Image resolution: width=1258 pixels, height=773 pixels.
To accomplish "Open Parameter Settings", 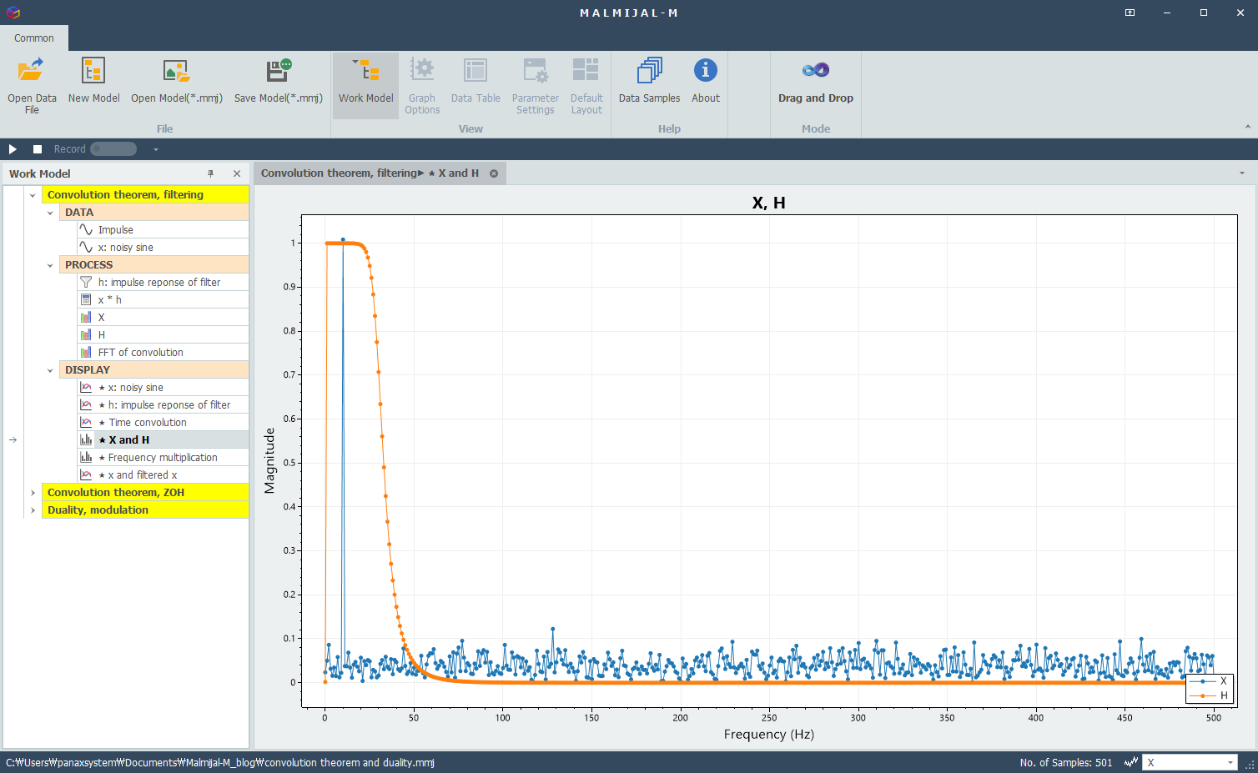I will (535, 85).
